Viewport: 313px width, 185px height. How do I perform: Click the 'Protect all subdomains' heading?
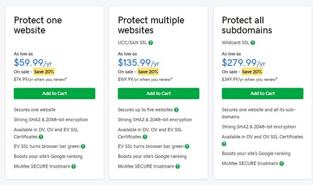(x=247, y=25)
